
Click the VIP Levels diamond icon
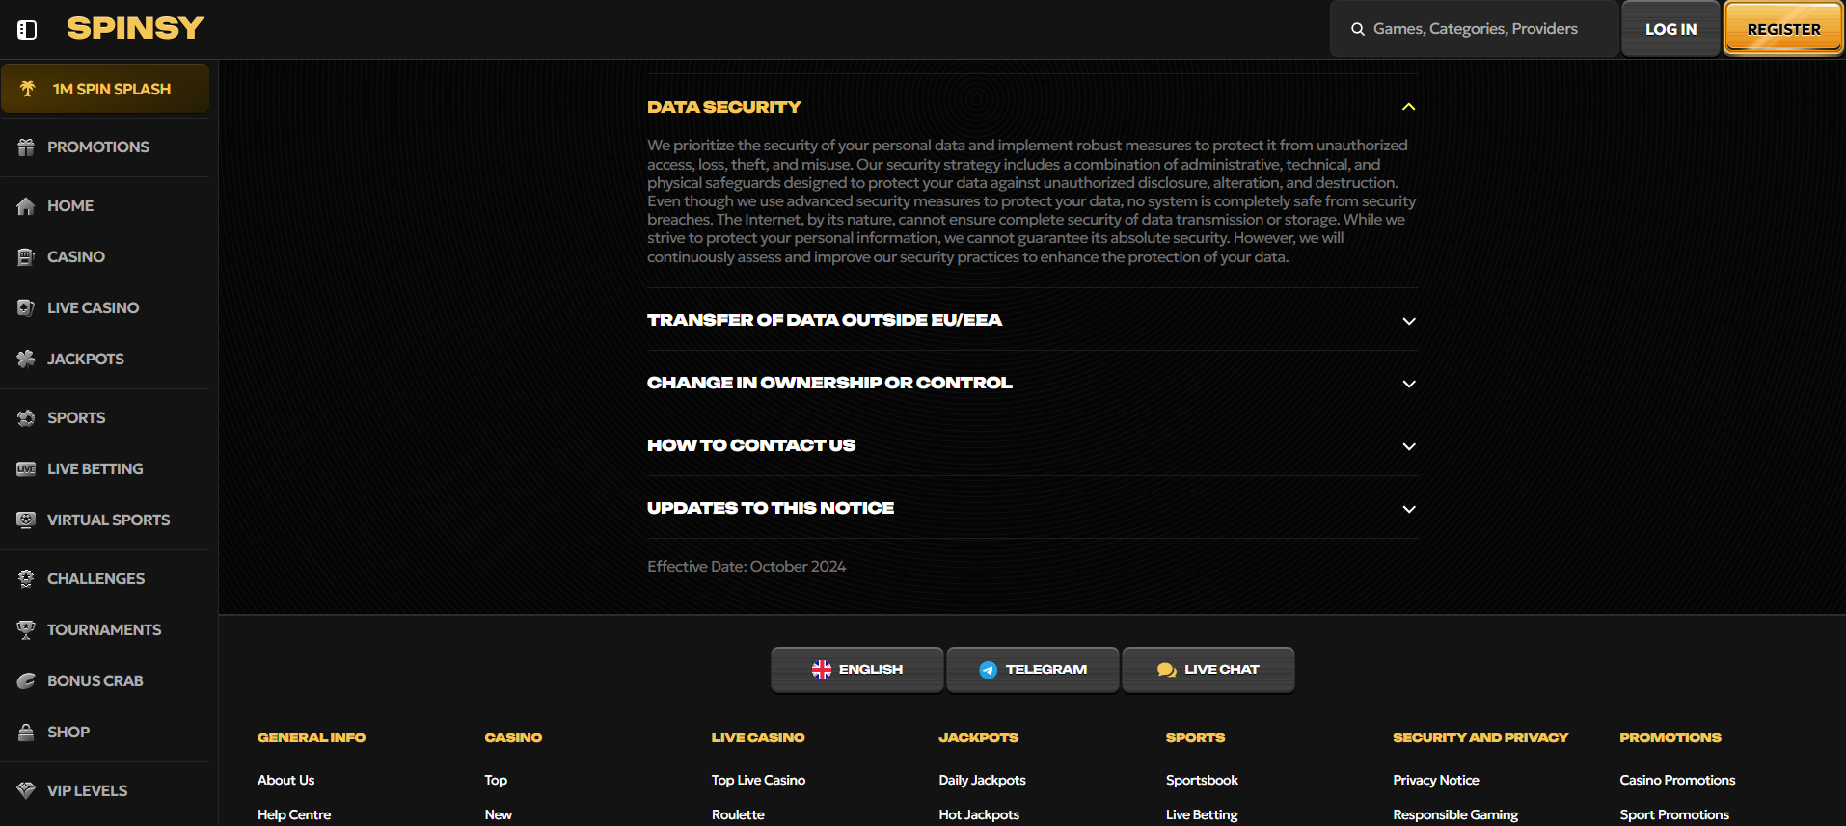point(26,791)
